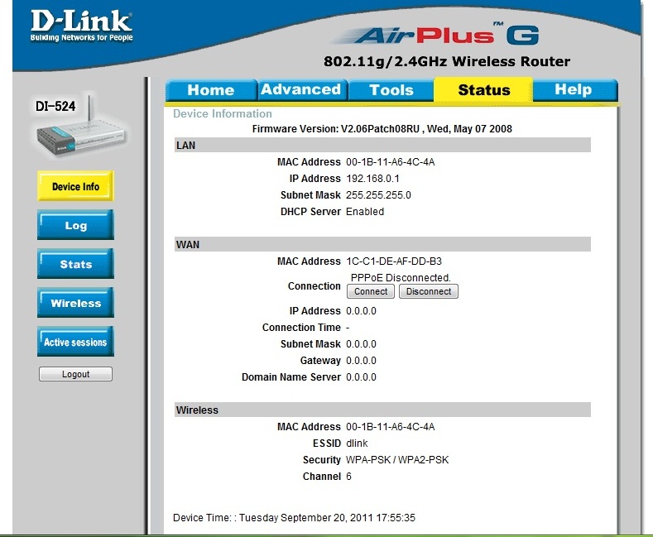Select Device Info in the sidebar
The height and width of the screenshot is (537, 653).
coord(75,186)
